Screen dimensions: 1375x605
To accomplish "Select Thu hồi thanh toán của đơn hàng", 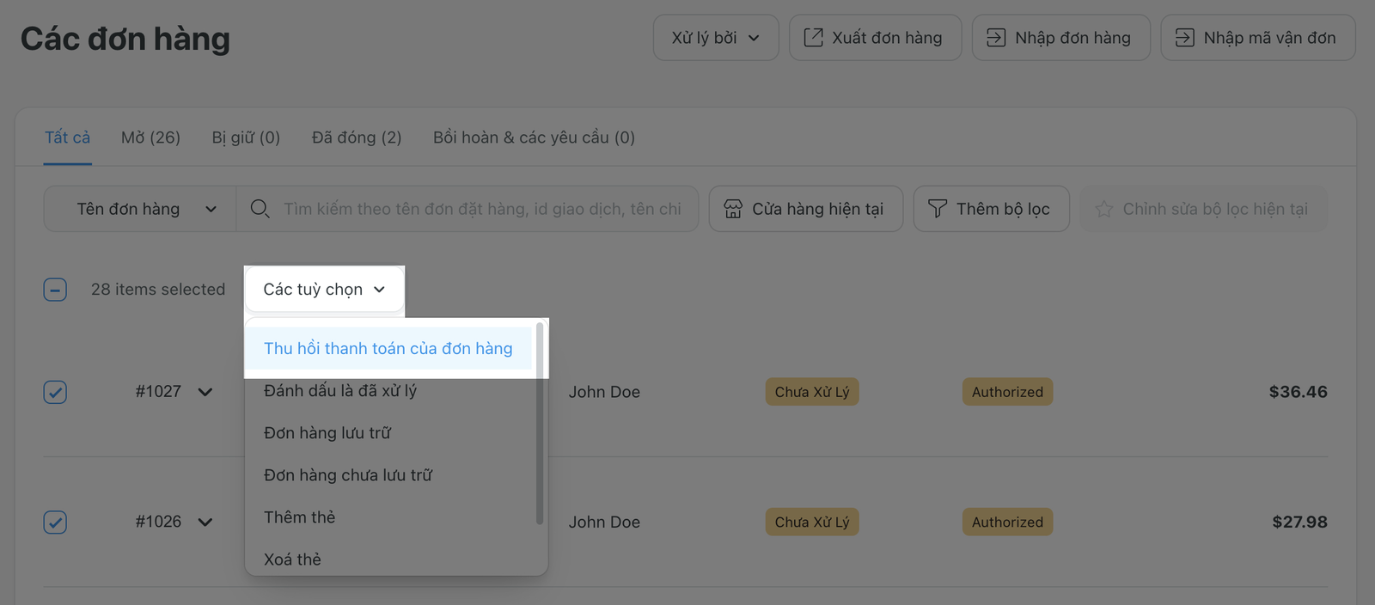I will pyautogui.click(x=388, y=348).
